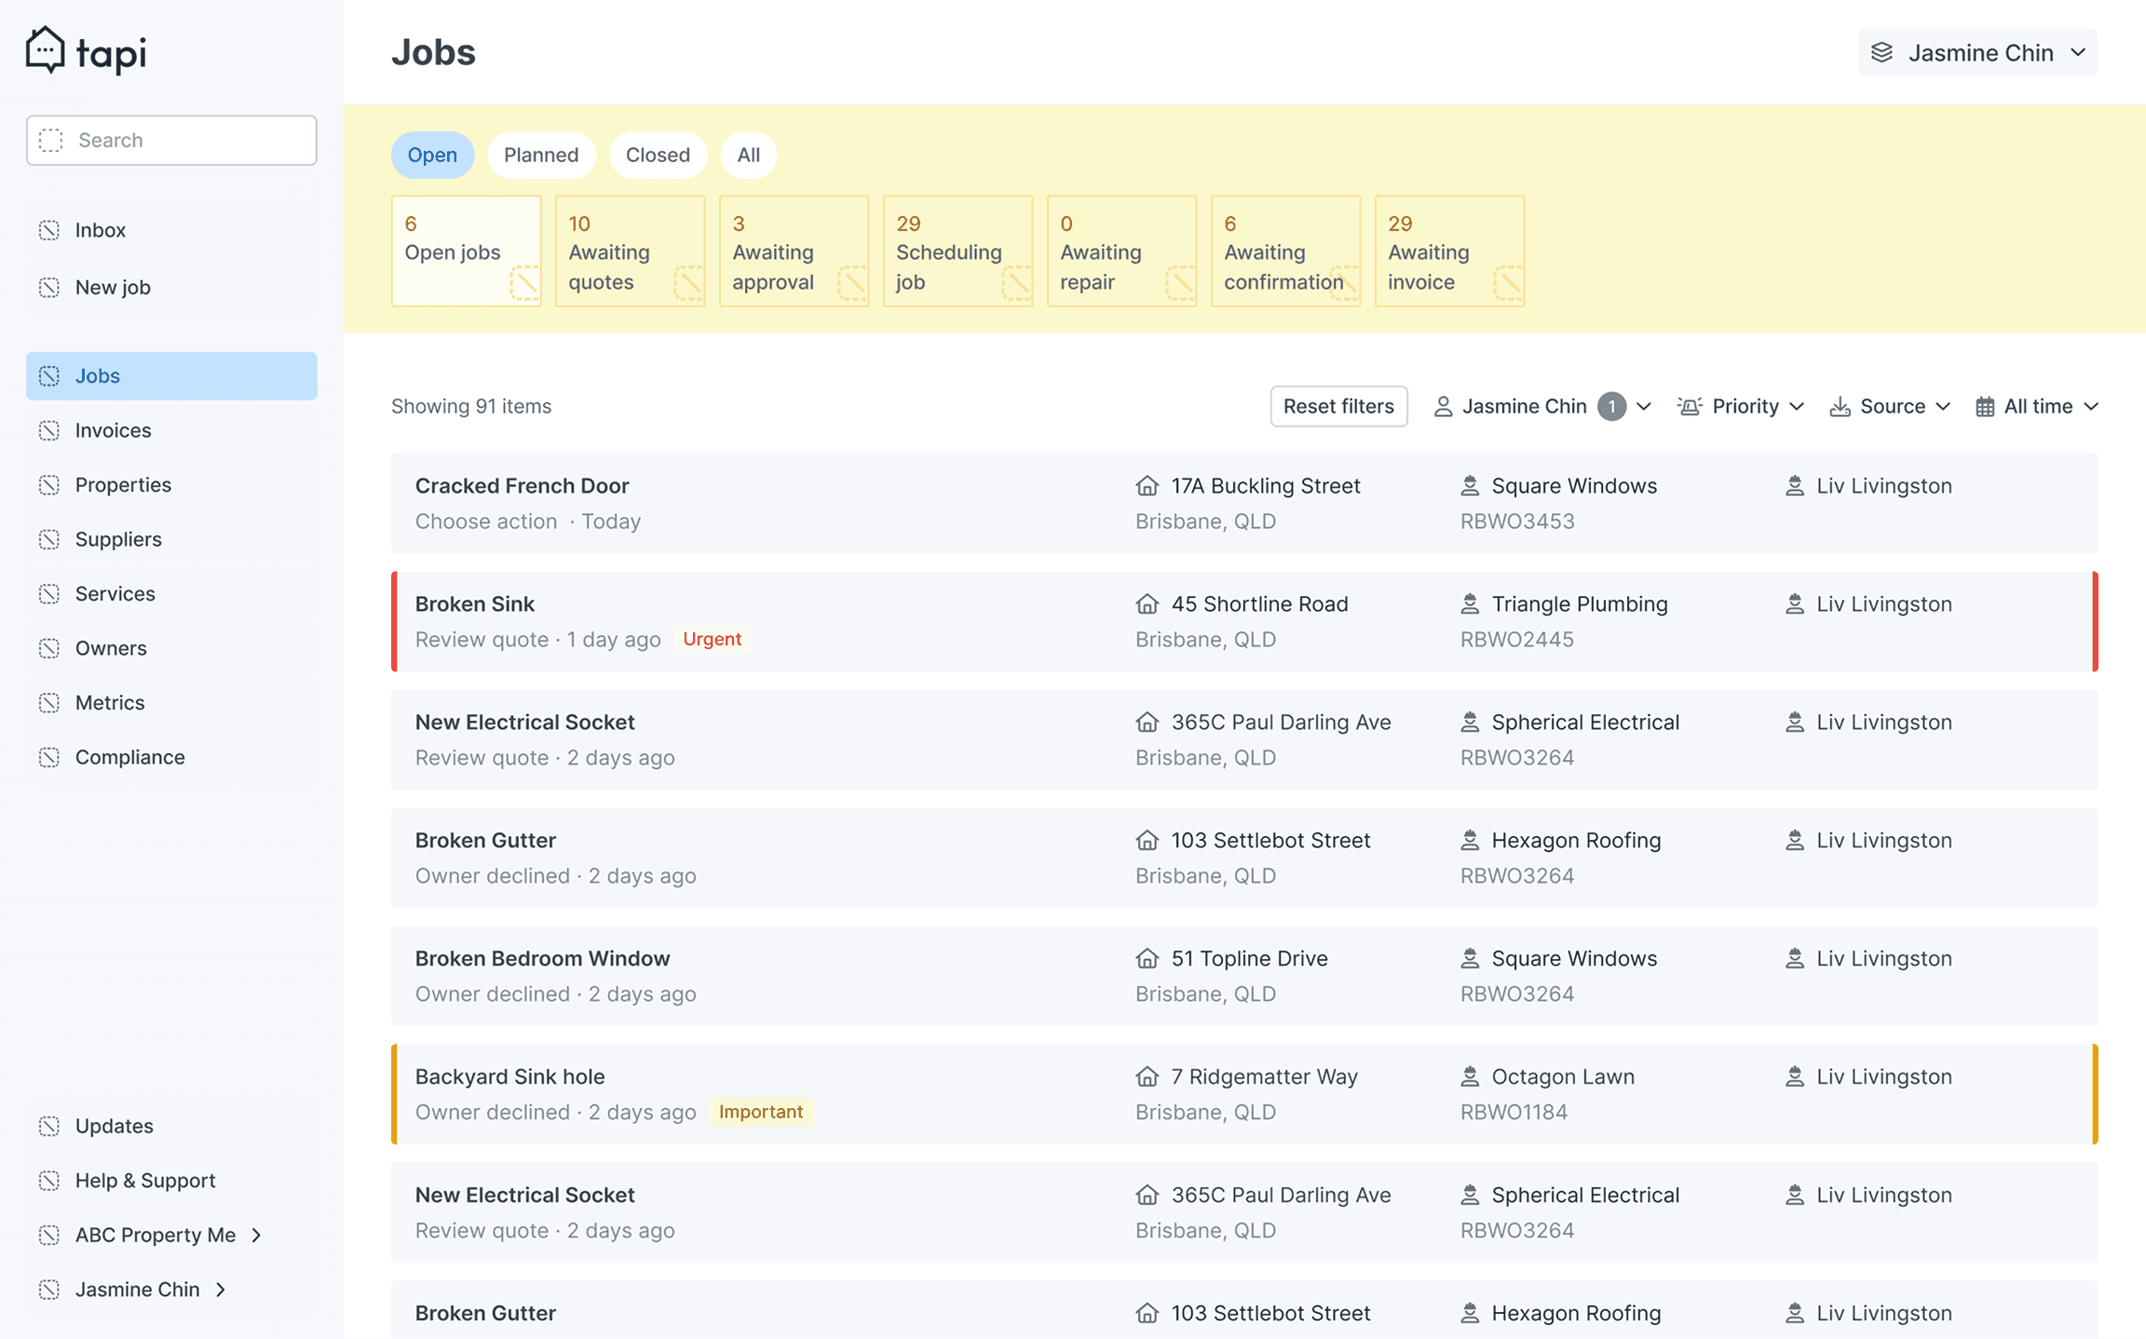Select the Awaiting quotes status card
The height and width of the screenshot is (1339, 2146).
[x=630, y=251]
